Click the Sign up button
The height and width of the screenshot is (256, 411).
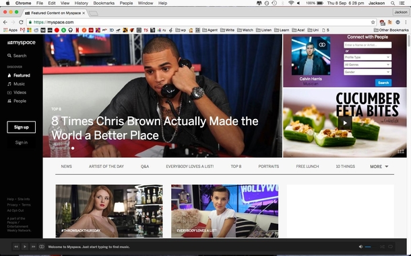click(x=22, y=127)
